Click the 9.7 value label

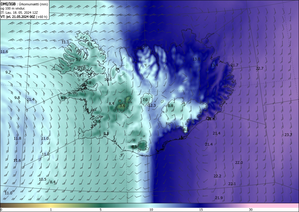coord(8,72)
